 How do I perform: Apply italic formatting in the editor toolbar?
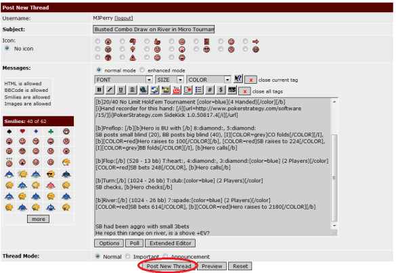110,90
